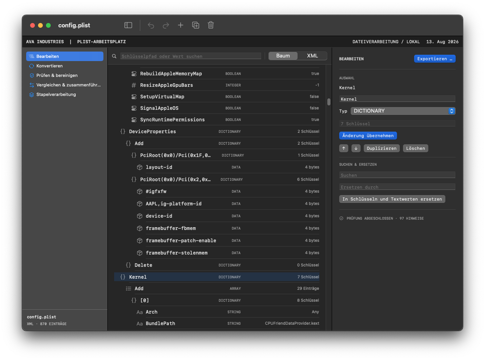Move entry down with arrow button
The width and height of the screenshot is (485, 360).
pyautogui.click(x=356, y=148)
